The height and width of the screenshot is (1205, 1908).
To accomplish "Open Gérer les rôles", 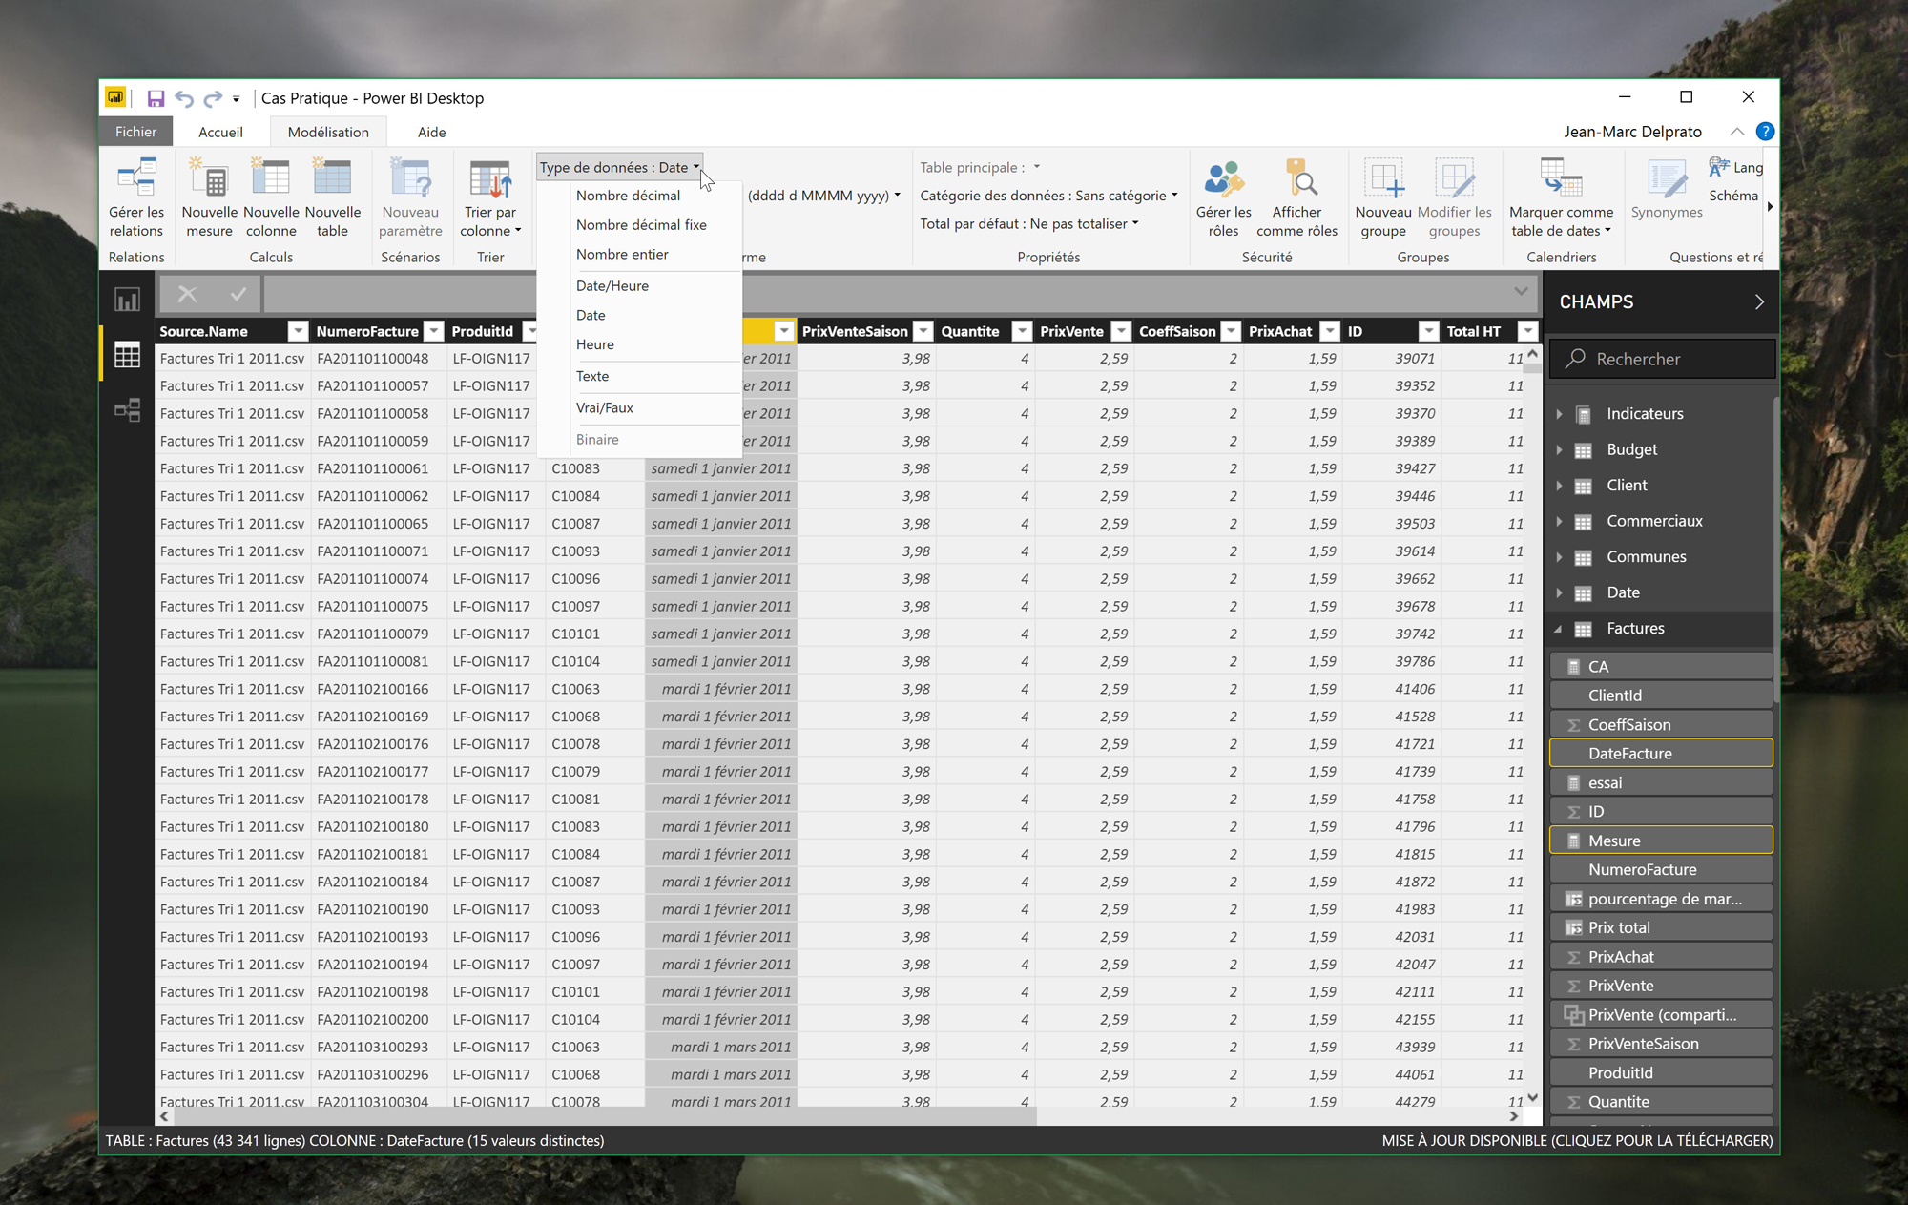I will [1224, 197].
